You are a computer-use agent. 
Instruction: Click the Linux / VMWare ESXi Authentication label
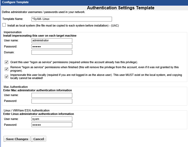[x=26, y=110]
